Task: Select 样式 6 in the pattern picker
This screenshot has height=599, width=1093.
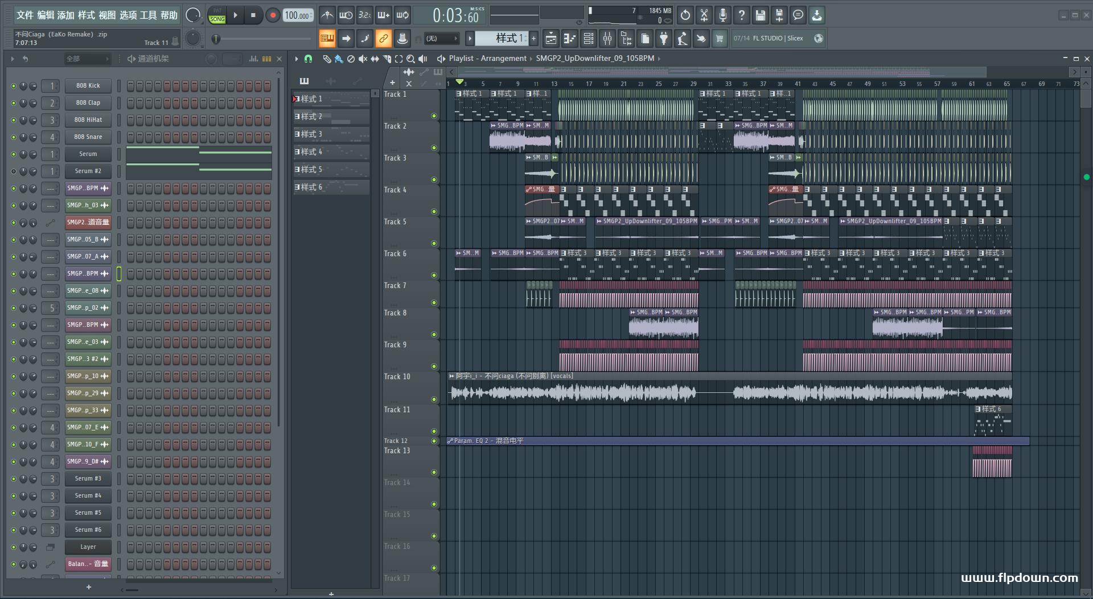Action: [331, 187]
